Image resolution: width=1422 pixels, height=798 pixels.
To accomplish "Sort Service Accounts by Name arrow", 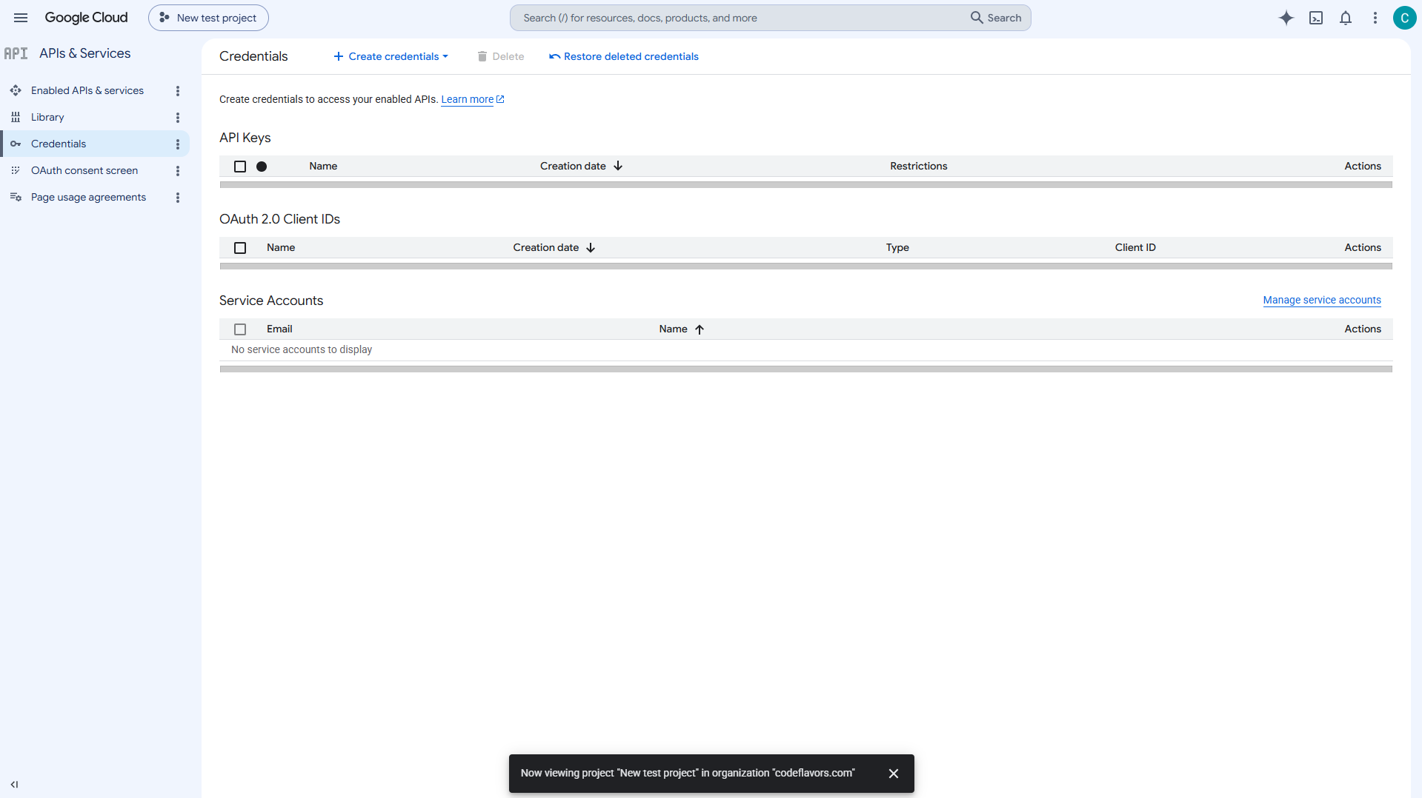I will pyautogui.click(x=700, y=329).
